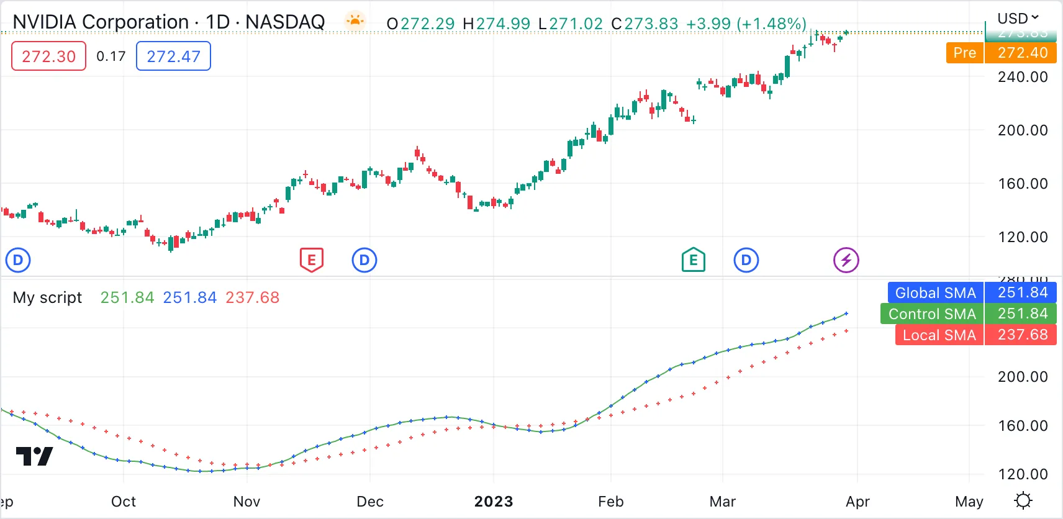Click the orange pre-market sun status icon

(355, 21)
